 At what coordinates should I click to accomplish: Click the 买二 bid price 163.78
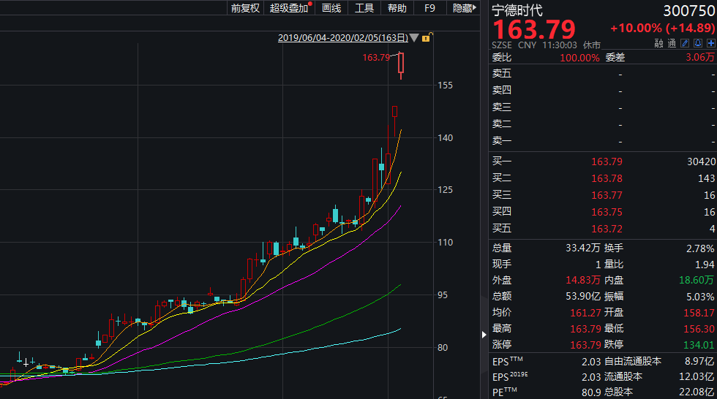pos(607,178)
